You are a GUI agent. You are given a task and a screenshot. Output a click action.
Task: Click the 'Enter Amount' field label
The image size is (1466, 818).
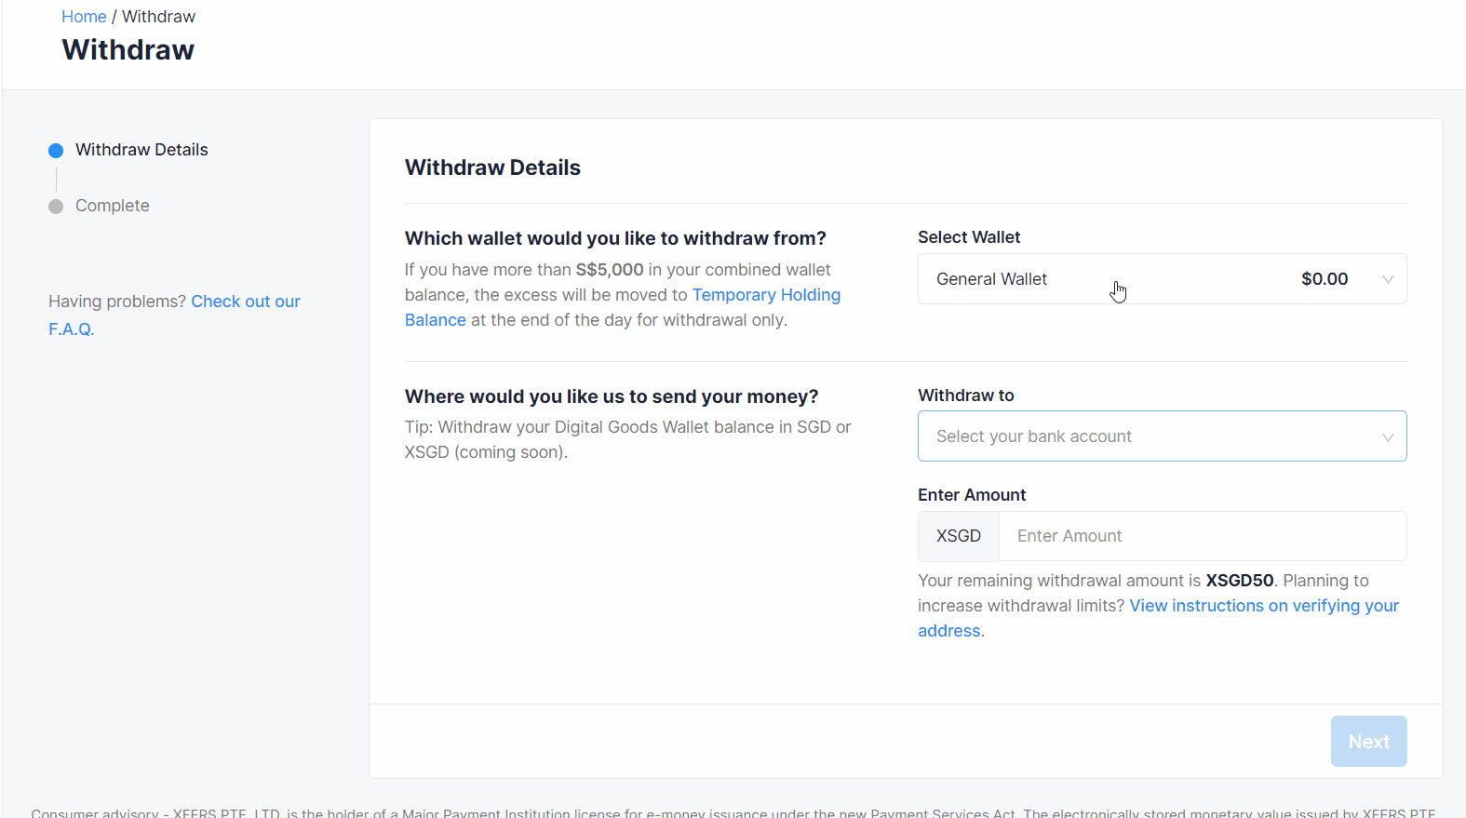tap(972, 495)
